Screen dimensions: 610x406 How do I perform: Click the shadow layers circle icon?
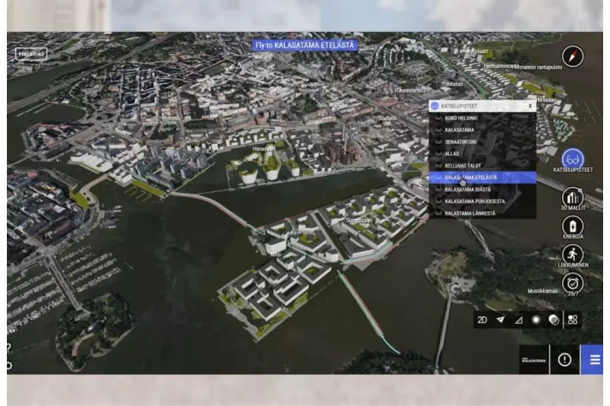coord(554,320)
